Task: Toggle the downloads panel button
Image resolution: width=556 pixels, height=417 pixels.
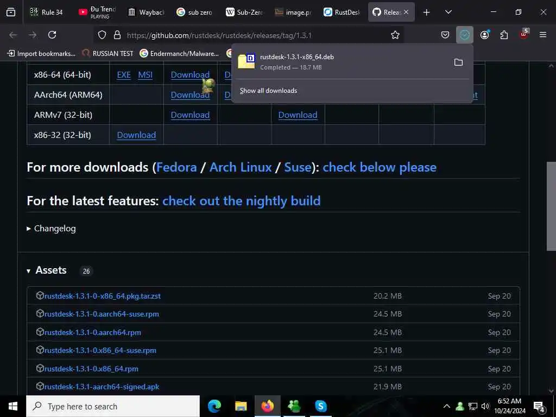Action: coord(465,35)
